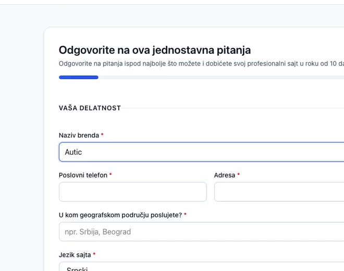Open the Jezik sajta dropdown showing Srpski

tap(201, 266)
